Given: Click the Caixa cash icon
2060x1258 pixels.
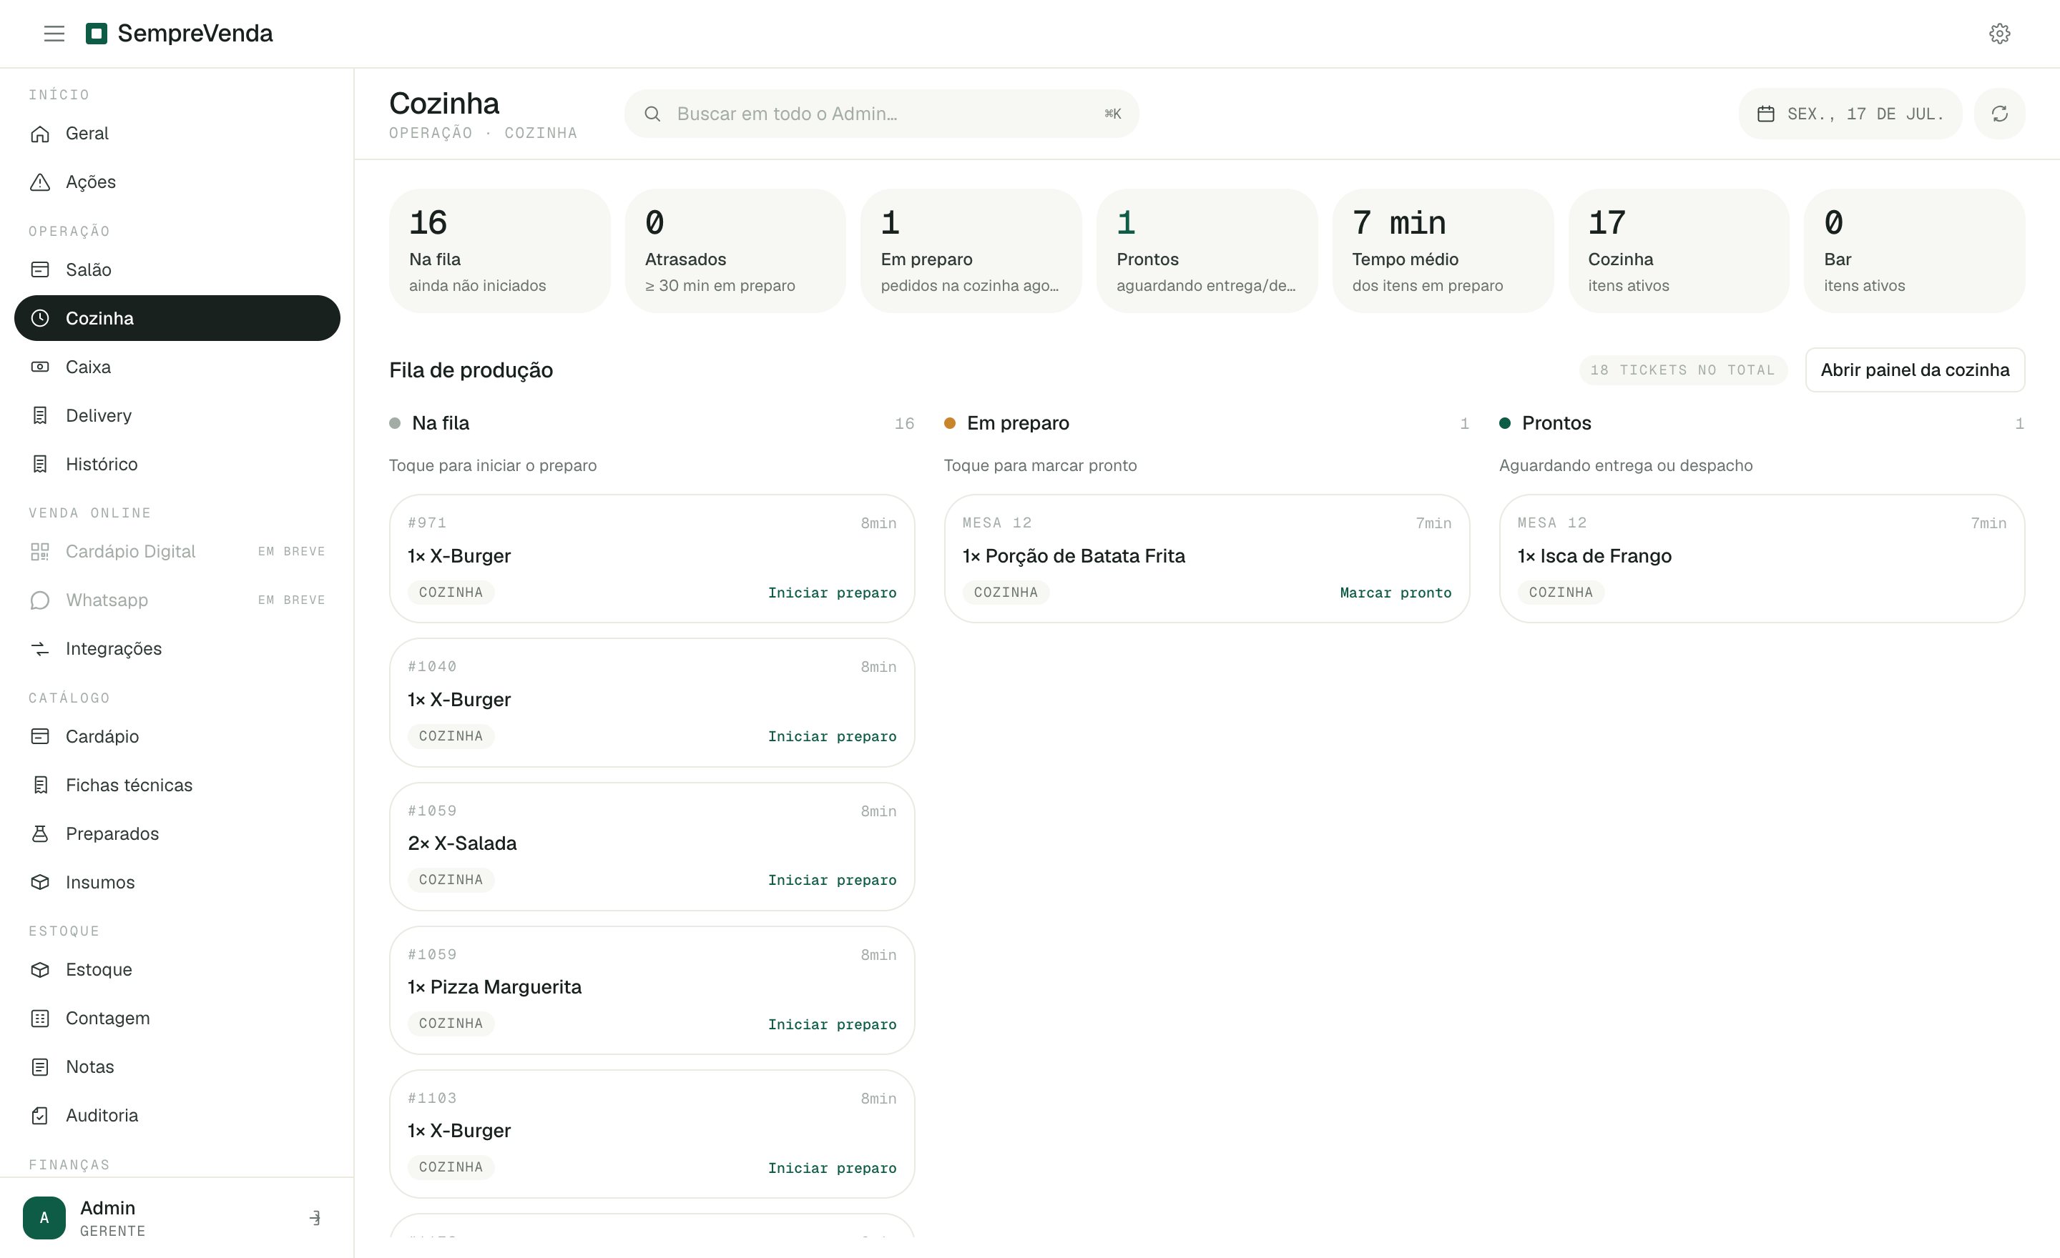Looking at the screenshot, I should pos(40,367).
